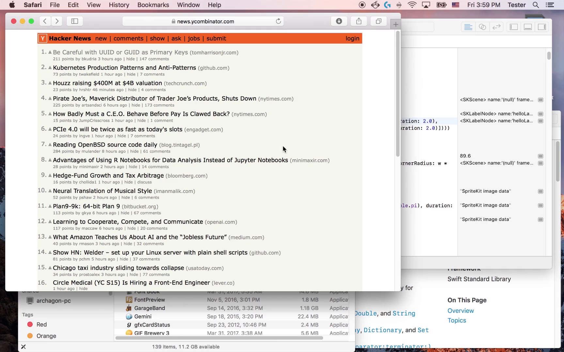
Task: Click the Safari address bar
Action: [x=203, y=21]
